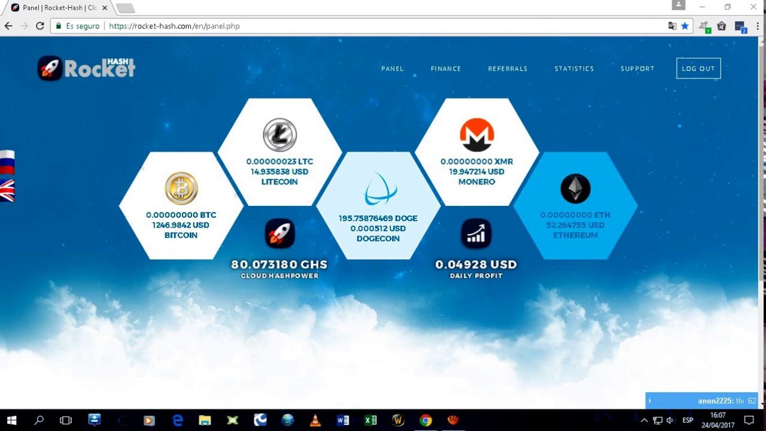Open the taskbar clock showing 16:07

pyautogui.click(x=718, y=420)
